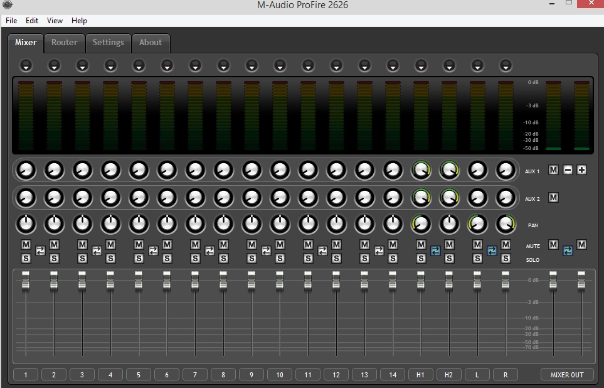Click the minus button in AUX 1 row
Image resolution: width=604 pixels, height=388 pixels.
pos(568,170)
